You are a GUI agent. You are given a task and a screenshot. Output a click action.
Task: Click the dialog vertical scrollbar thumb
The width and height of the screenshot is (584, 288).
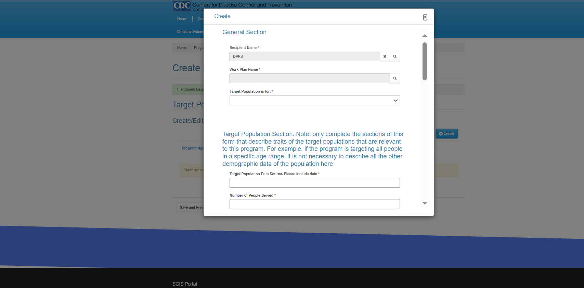coord(425,62)
